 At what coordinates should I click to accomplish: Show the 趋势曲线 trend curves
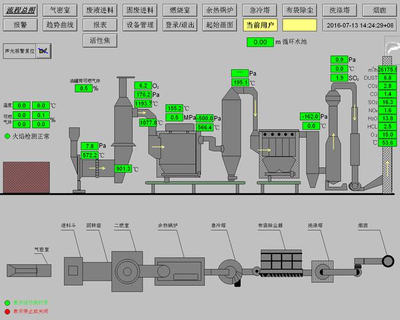click(x=60, y=25)
